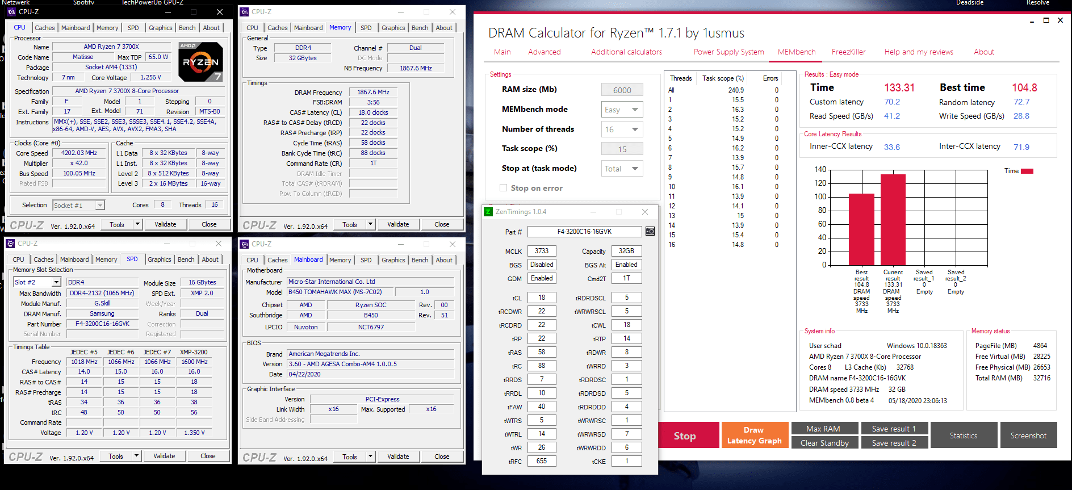The image size is (1072, 490).
Task: Click the tRFC value 655 in ZenTimings
Action: 542,461
